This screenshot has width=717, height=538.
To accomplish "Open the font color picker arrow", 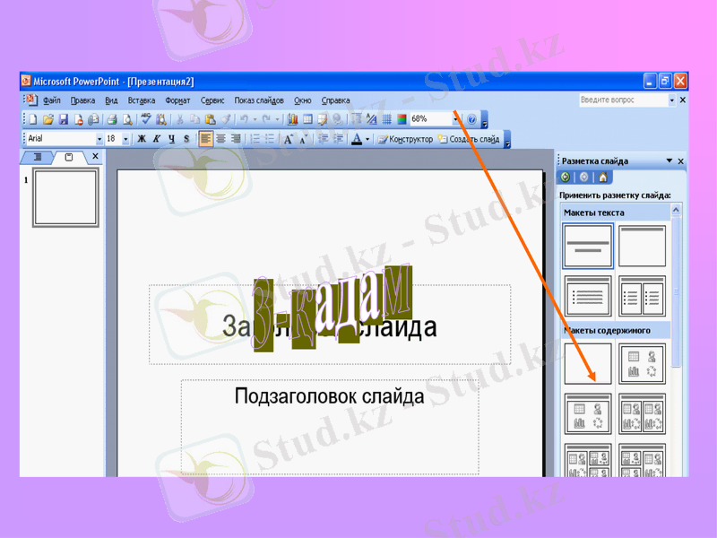I will 367,140.
